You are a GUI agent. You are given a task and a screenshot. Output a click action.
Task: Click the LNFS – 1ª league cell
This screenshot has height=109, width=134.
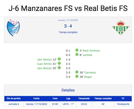tap(68, 104)
